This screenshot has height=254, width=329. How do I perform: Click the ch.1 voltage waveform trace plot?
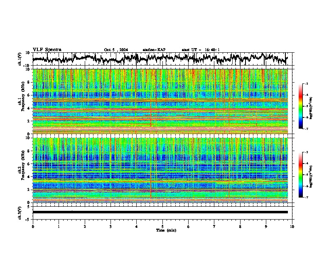(160, 59)
